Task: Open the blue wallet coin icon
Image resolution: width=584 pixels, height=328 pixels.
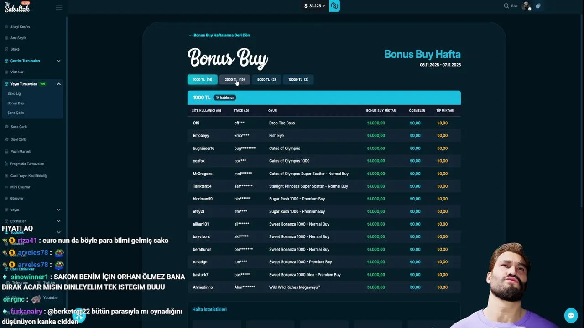Action: [x=334, y=6]
